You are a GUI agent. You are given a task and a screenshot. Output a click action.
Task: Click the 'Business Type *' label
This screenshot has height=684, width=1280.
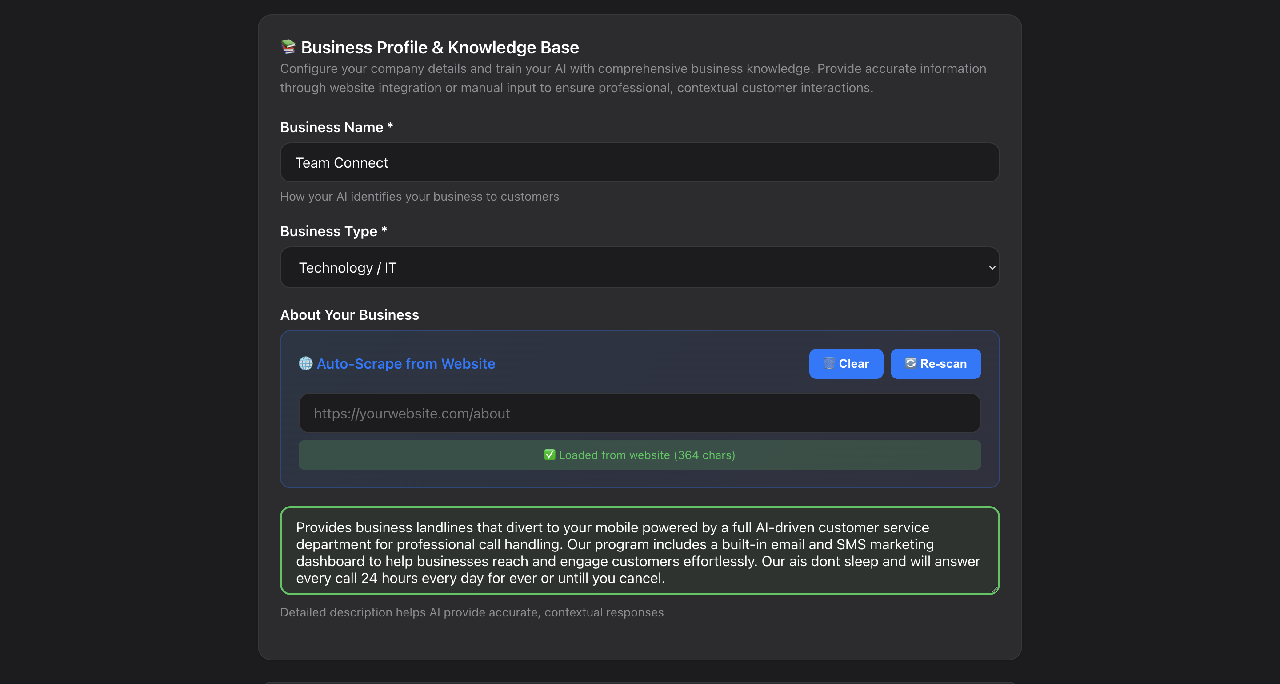coord(333,231)
